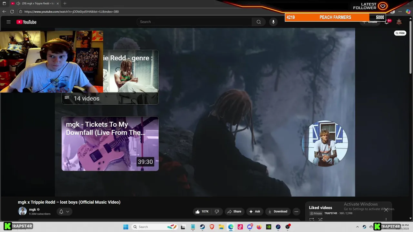Launch Steam from the taskbar
This screenshot has height=232, width=413.
202,227
